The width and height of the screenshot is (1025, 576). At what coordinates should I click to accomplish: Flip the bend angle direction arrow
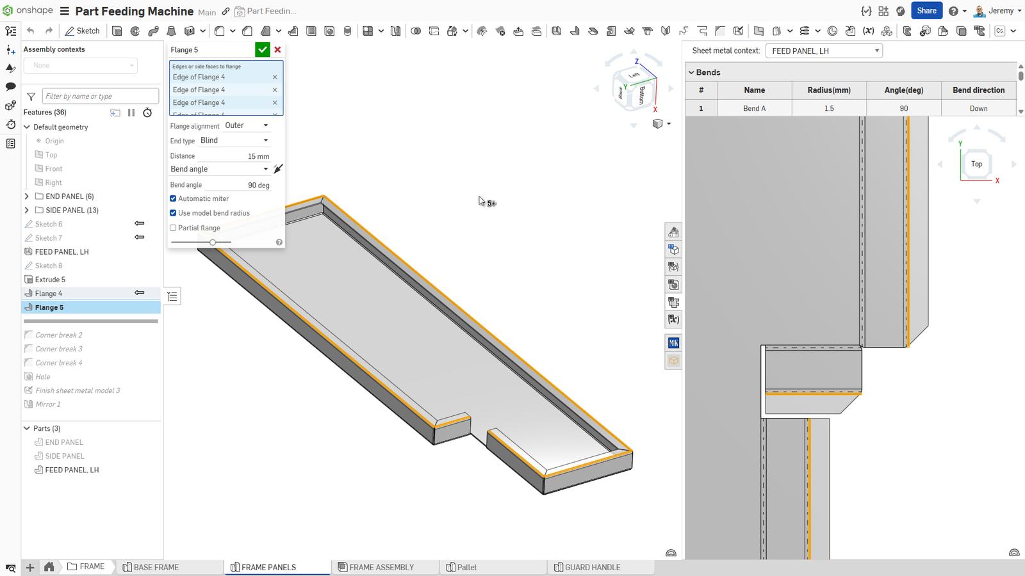[277, 169]
